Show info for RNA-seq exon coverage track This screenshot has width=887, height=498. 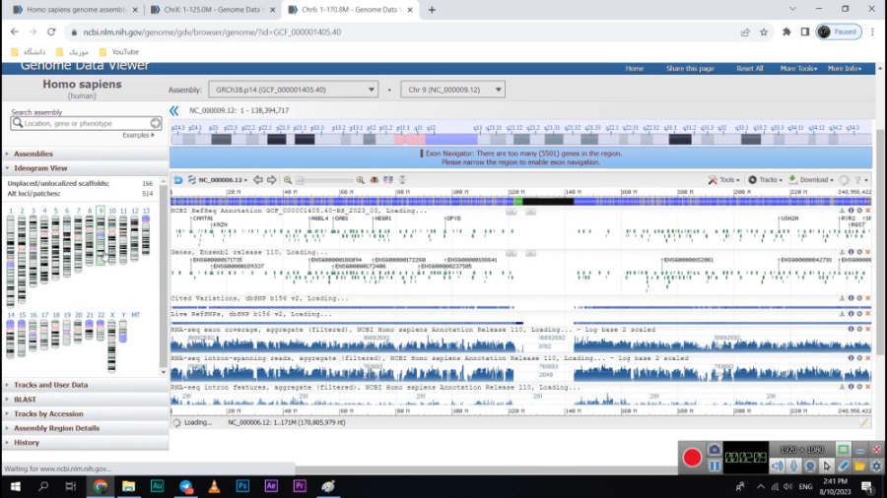click(x=851, y=329)
